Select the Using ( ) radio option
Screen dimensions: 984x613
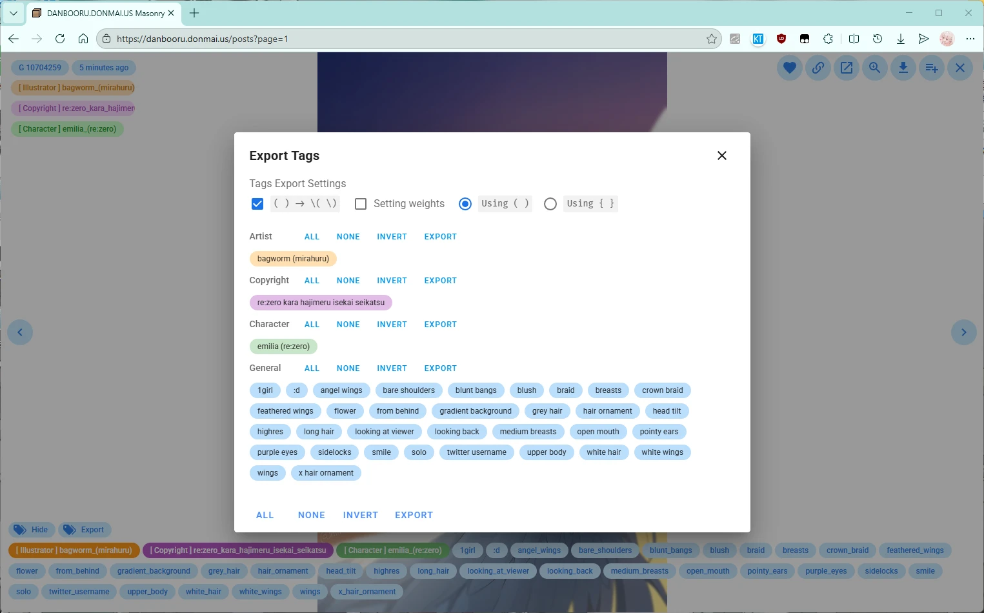click(465, 204)
